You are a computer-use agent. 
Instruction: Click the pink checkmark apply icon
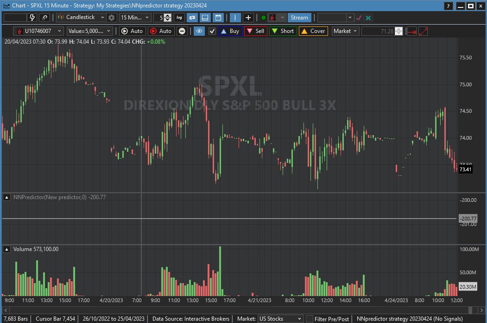[359, 18]
